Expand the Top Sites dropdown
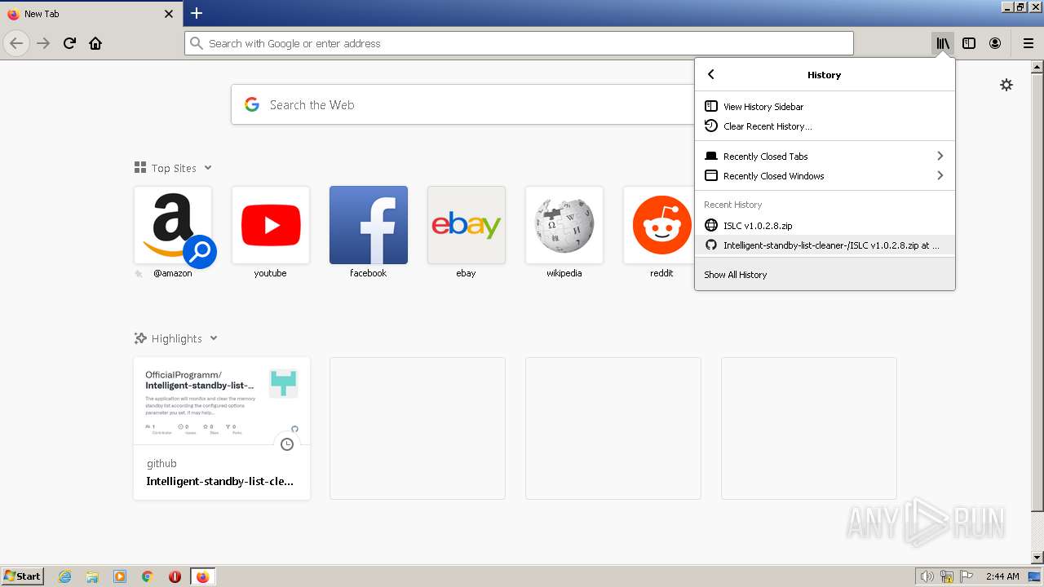The width and height of the screenshot is (1044, 587). [208, 168]
